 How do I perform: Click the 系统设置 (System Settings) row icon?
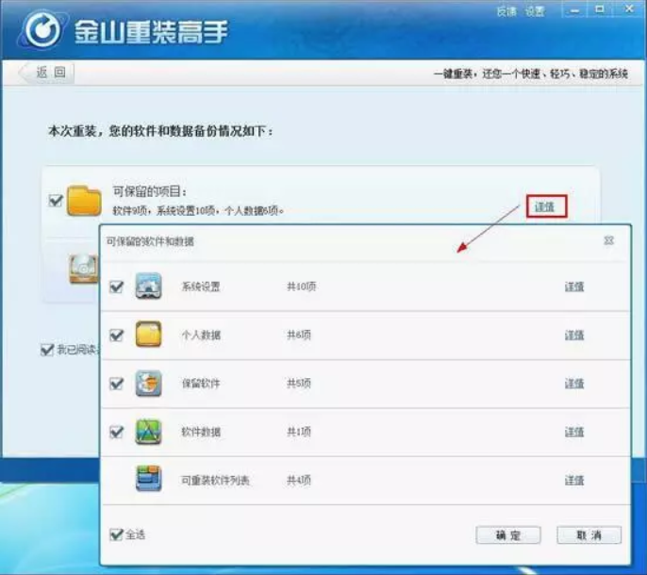[149, 287]
